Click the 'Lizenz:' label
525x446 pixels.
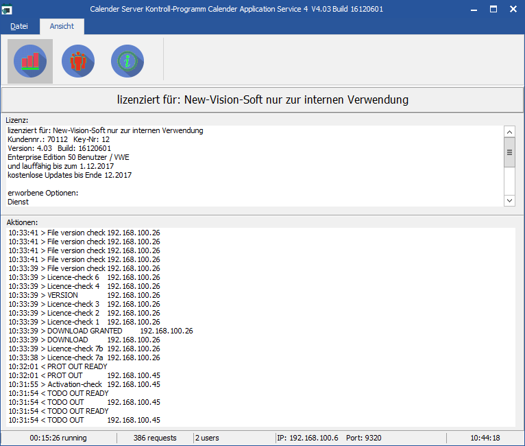click(16, 120)
